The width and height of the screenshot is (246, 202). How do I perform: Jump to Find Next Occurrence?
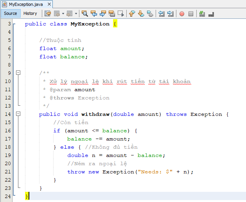pos(103,14)
